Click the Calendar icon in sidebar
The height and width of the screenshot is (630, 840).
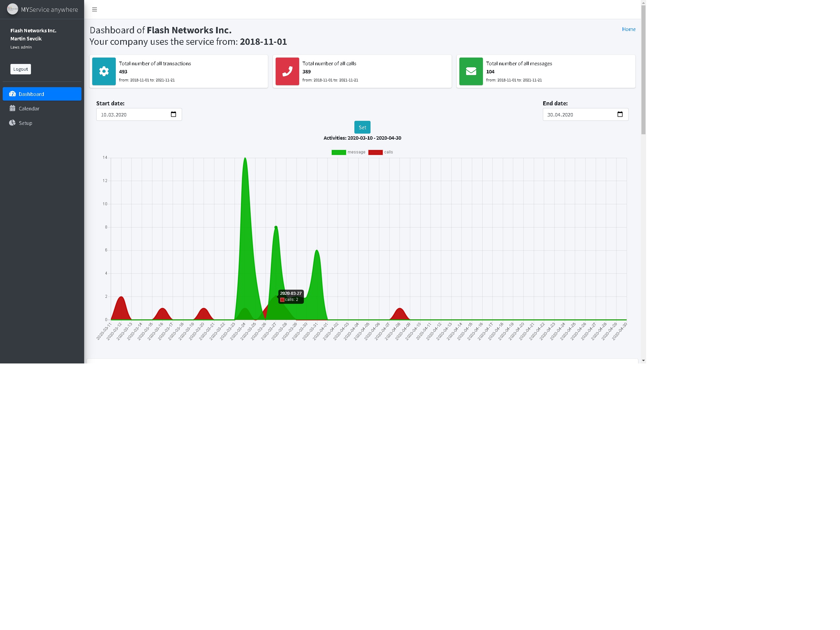click(x=12, y=108)
